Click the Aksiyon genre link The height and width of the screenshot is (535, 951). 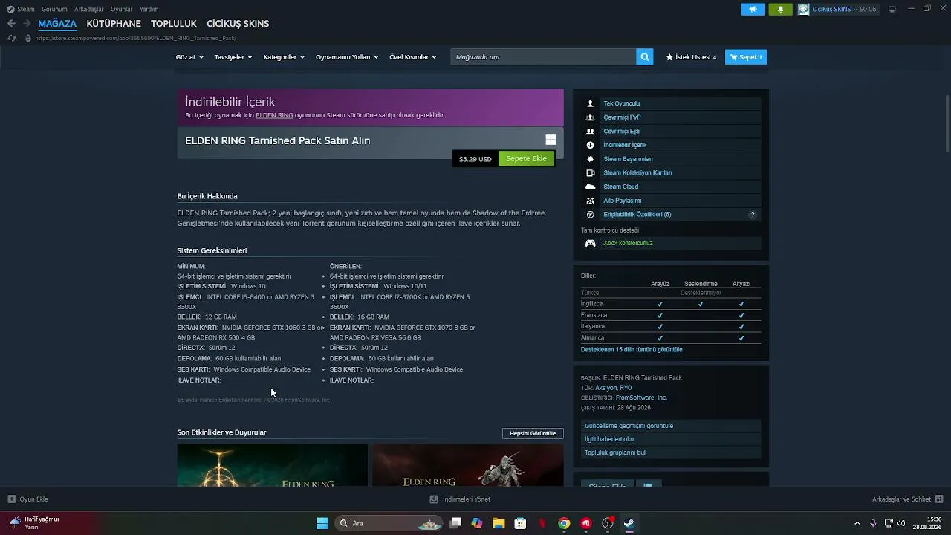pos(606,388)
